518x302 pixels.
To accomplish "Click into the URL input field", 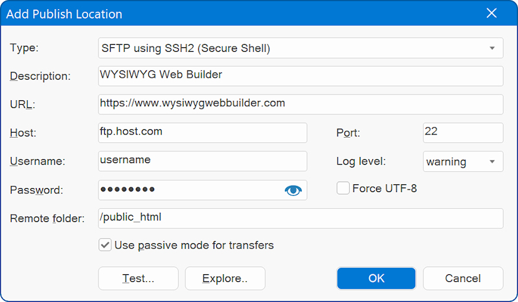I will pyautogui.click(x=300, y=104).
